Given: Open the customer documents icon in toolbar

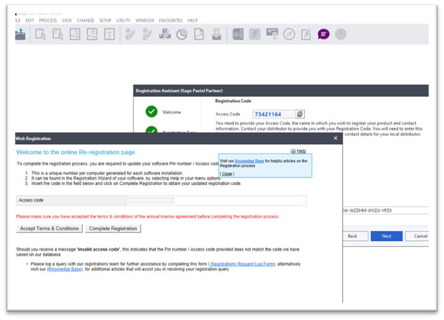Looking at the screenshot, I should 40,34.
